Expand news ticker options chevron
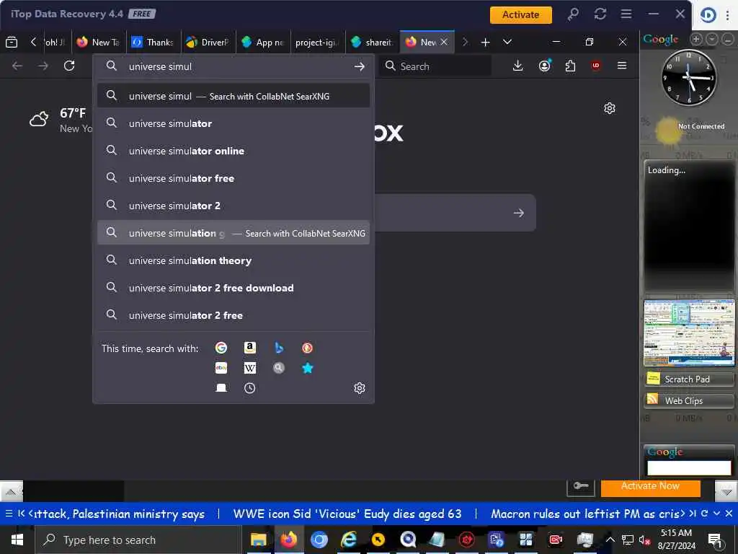 pos(717,513)
